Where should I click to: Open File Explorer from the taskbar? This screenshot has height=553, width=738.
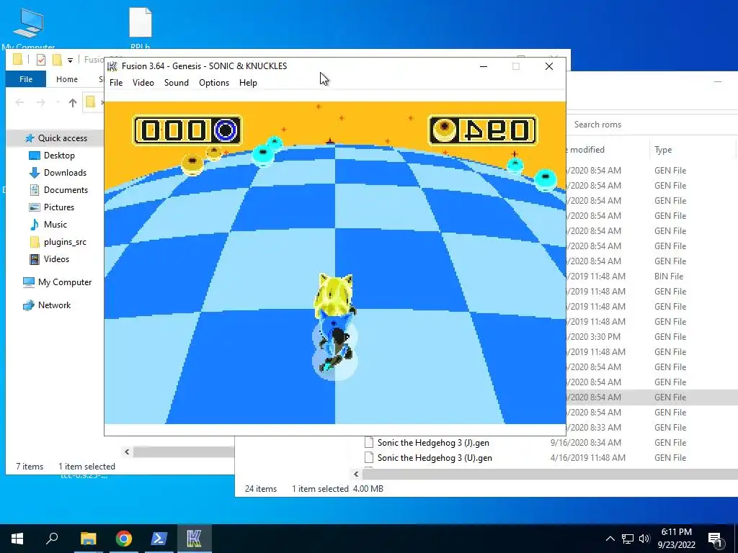(88, 539)
